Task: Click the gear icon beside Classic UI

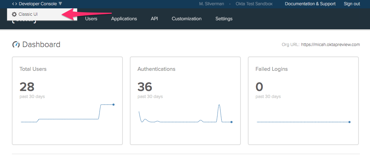Action: pyautogui.click(x=14, y=14)
